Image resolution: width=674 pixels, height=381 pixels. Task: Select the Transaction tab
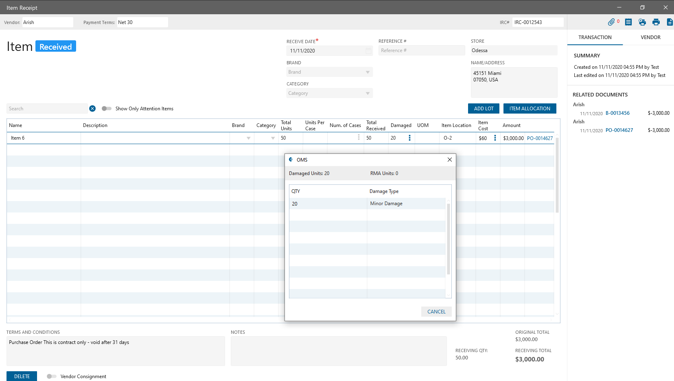(x=595, y=37)
